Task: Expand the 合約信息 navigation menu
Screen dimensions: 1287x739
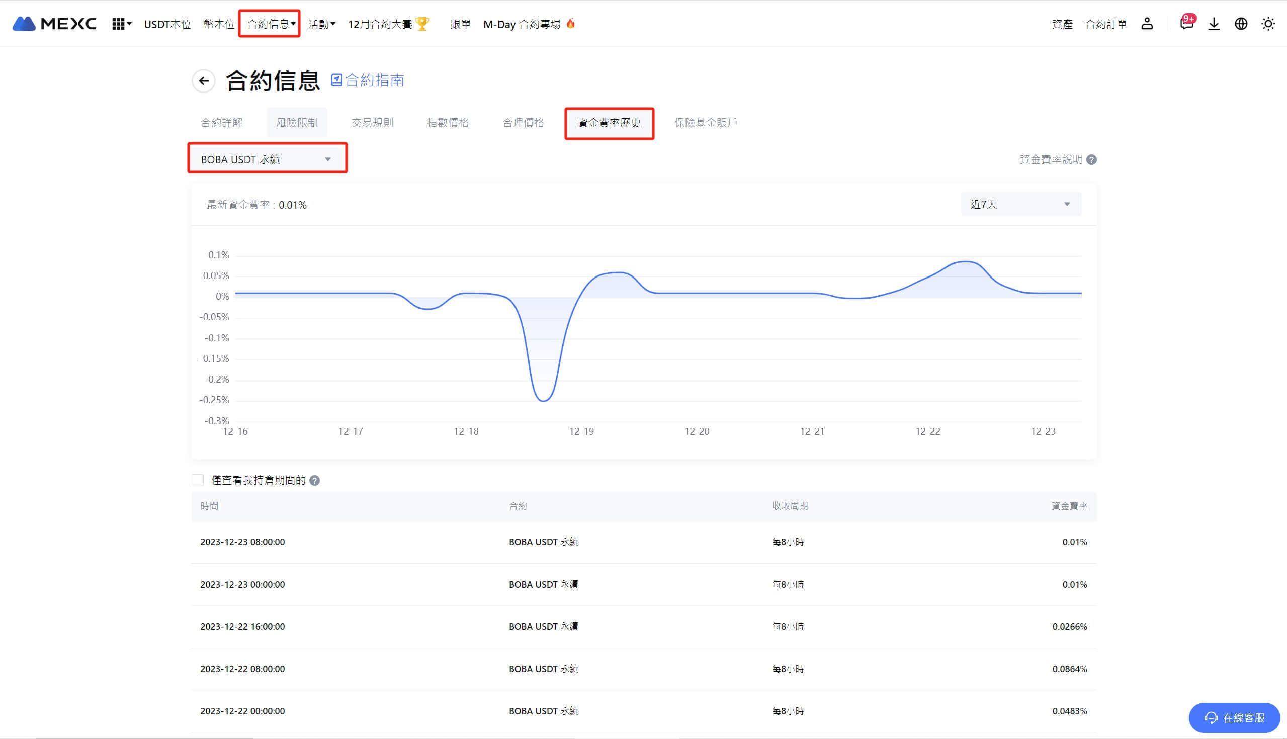Action: [270, 24]
